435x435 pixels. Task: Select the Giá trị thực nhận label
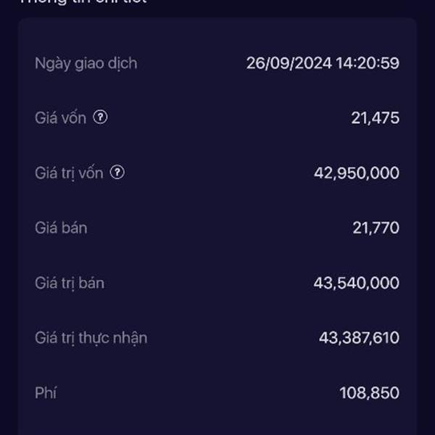tap(91, 339)
